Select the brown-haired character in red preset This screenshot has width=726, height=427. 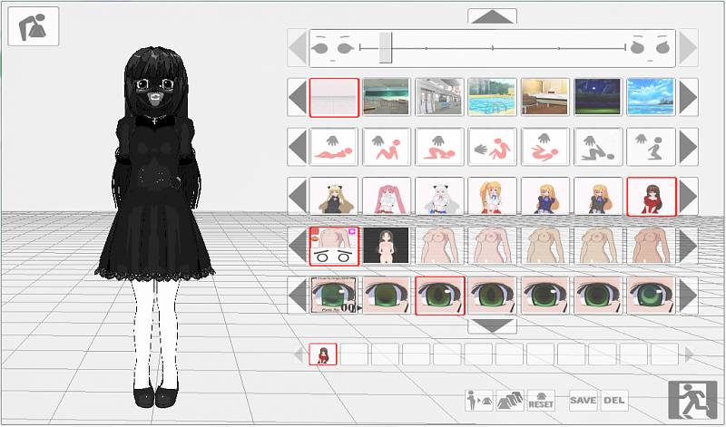[651, 196]
